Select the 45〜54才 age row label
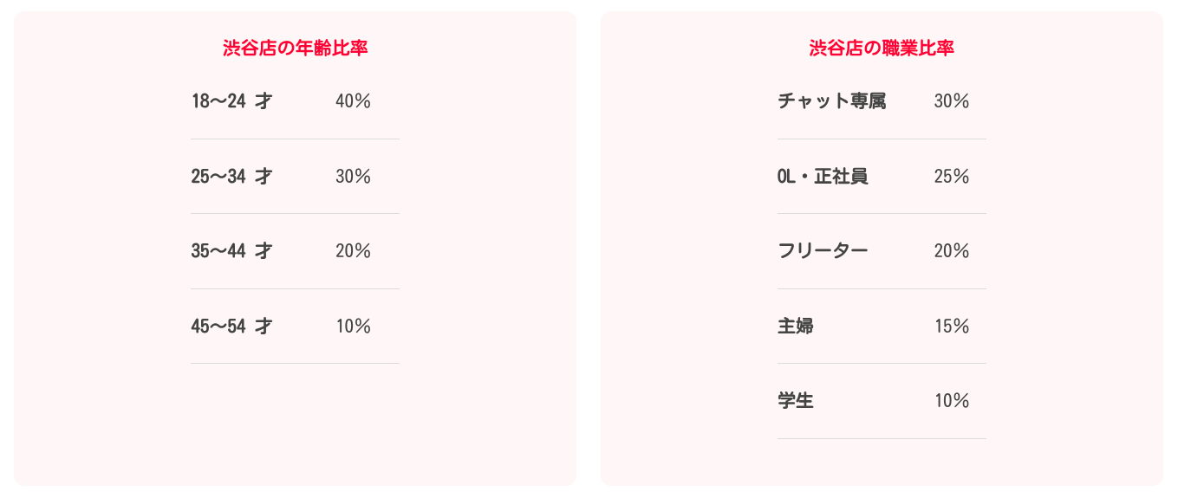The width and height of the screenshot is (1178, 498). pyautogui.click(x=231, y=327)
